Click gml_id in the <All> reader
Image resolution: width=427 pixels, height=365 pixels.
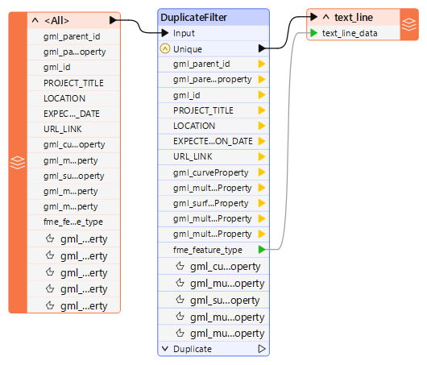click(x=57, y=67)
